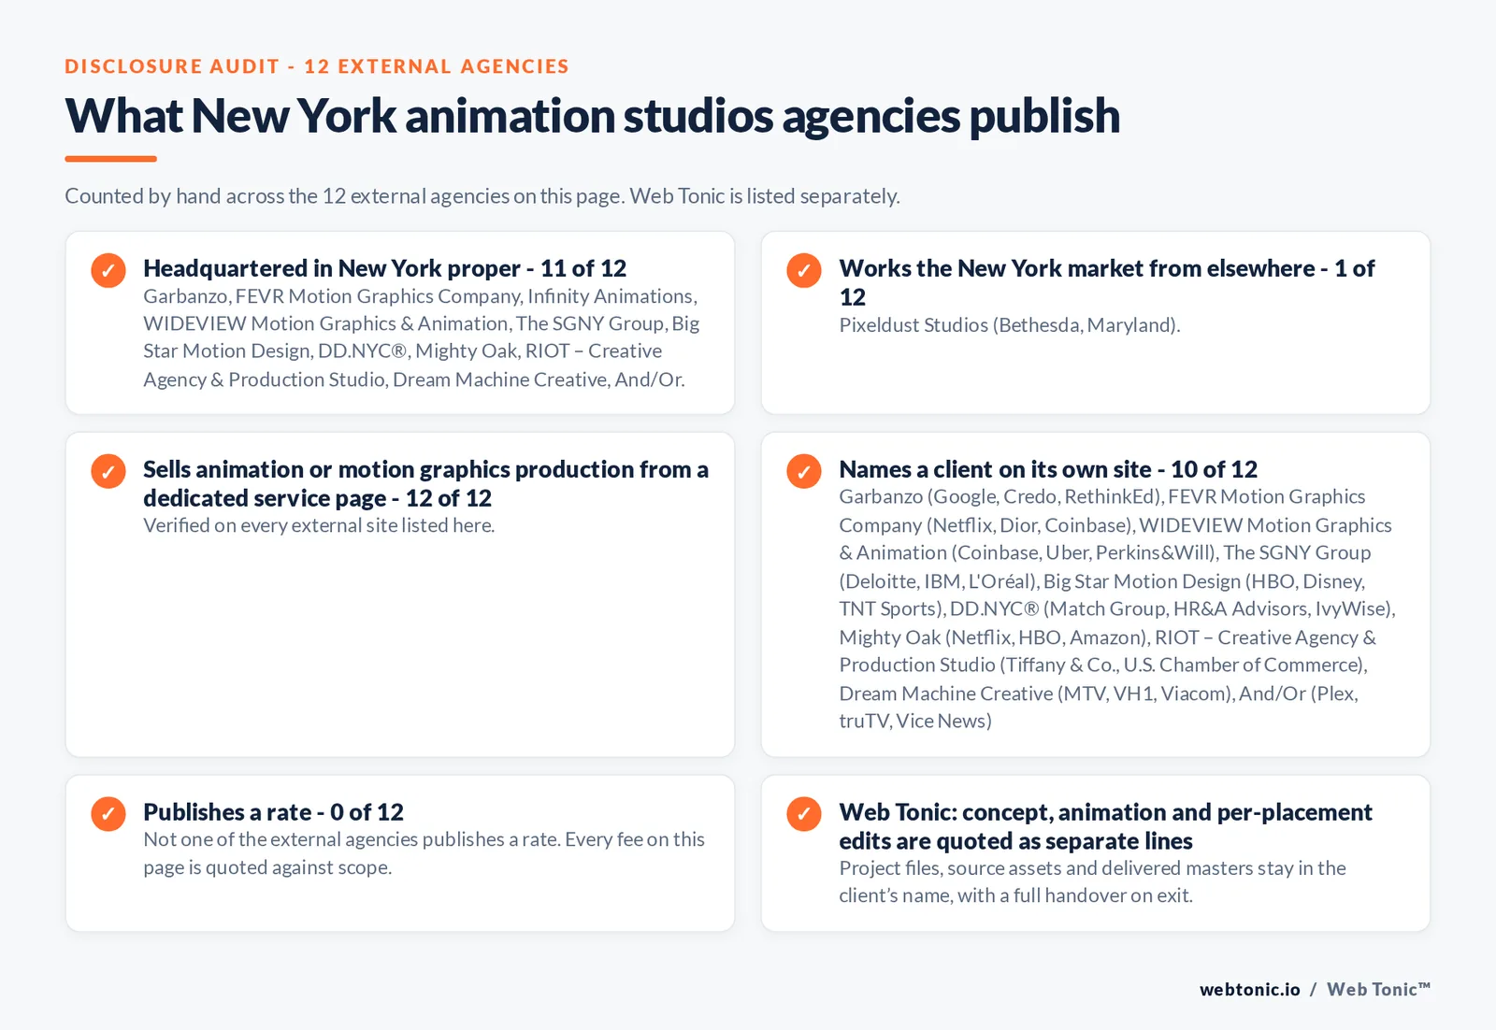The width and height of the screenshot is (1496, 1030).
Task: Click the checkmark icon beside 'Publishes a rate'
Action: [108, 814]
